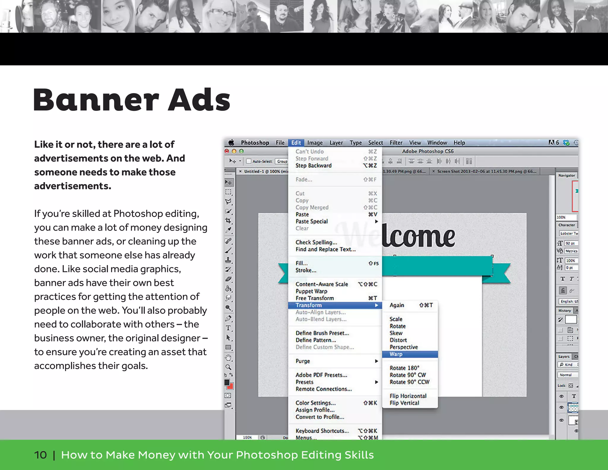Open the English language dropdown in Character panel

click(569, 301)
